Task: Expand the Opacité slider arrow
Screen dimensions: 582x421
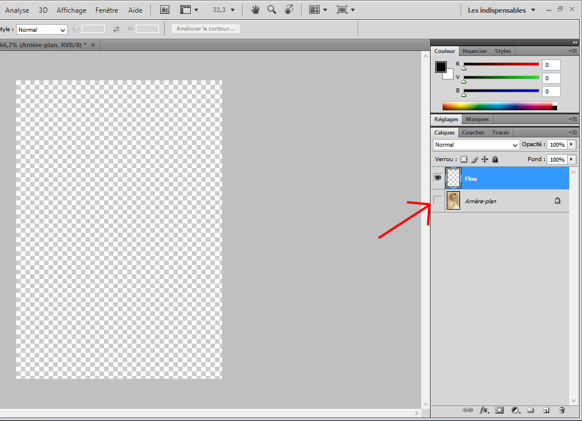Action: tap(572, 144)
